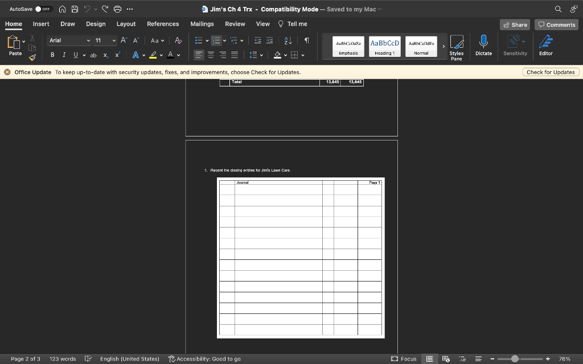Save the document with the floppy disk icon
583x364 pixels.
(x=75, y=9)
